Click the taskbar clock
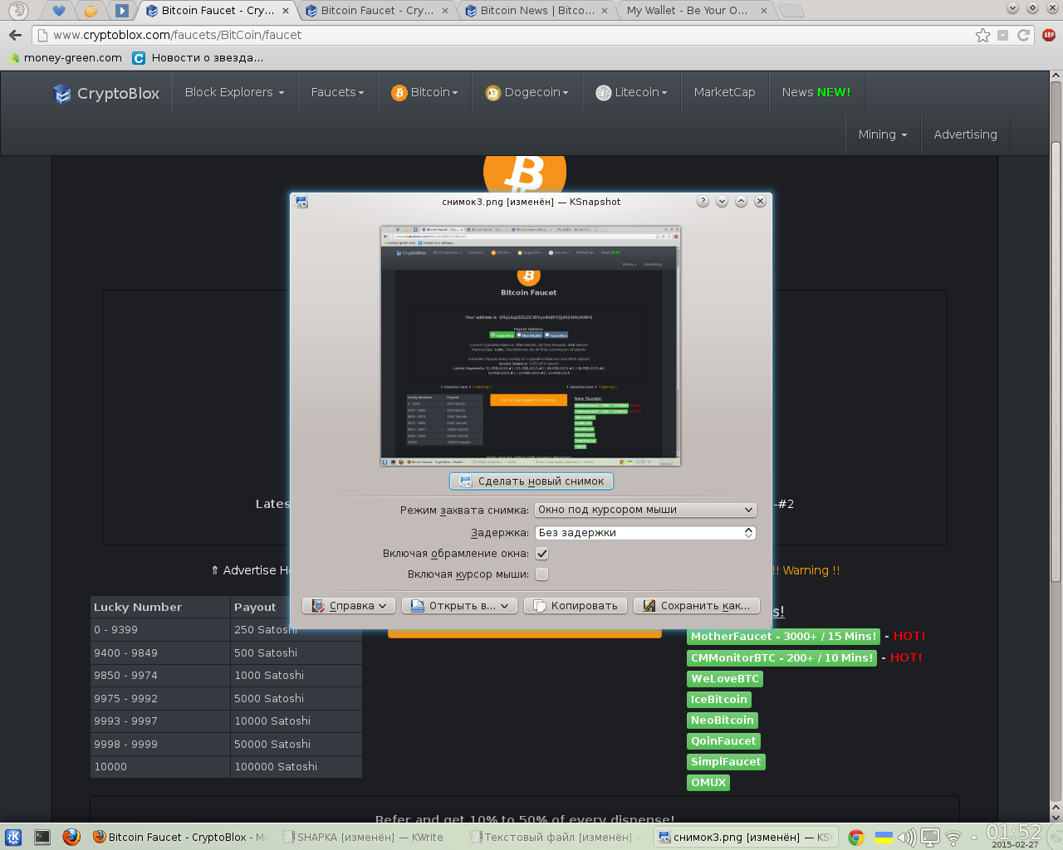The width and height of the screenshot is (1063, 850). click(1014, 837)
